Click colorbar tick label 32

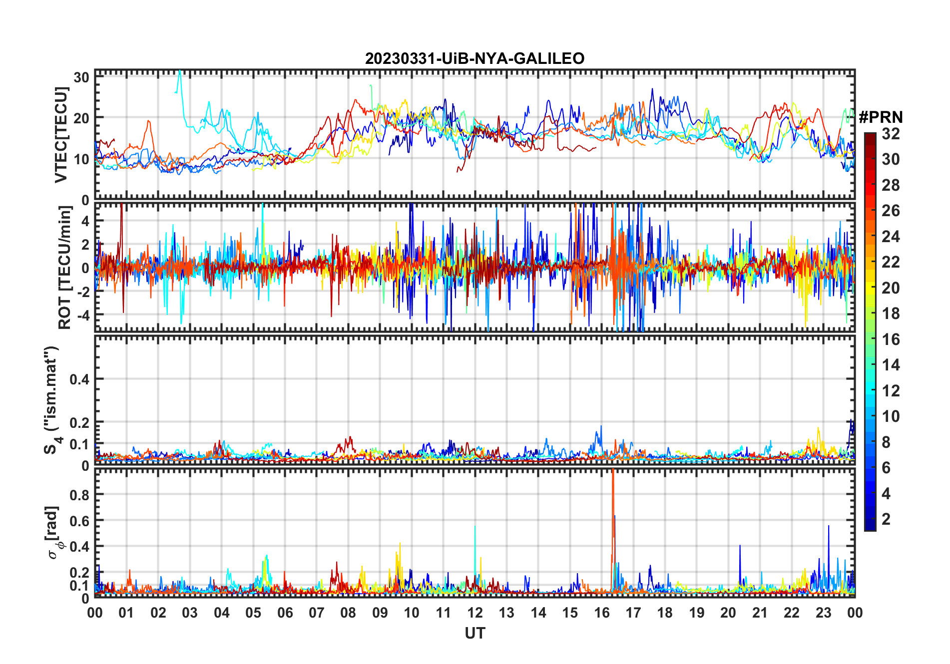891,133
